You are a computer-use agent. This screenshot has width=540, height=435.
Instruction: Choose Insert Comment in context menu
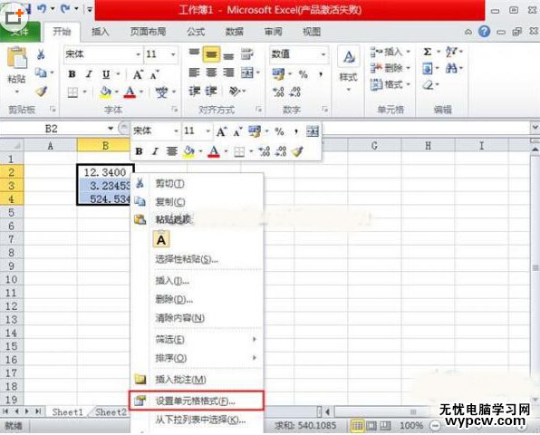pyautogui.click(x=197, y=380)
